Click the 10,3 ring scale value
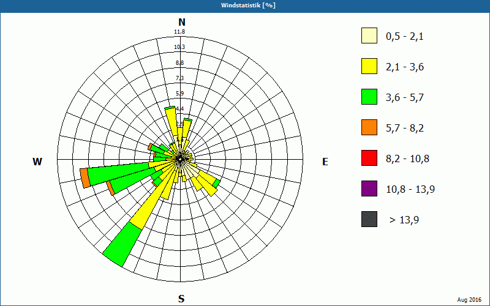Screen dimensions: 490x306 pos(179,47)
